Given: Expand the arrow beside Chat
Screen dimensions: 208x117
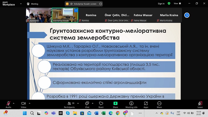Looking at the screenshot, I should click(x=93, y=103).
